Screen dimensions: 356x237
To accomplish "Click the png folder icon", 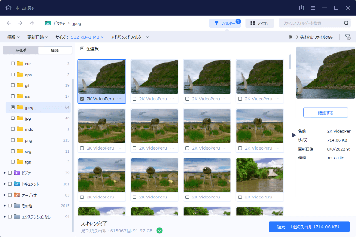I will click(20, 140).
